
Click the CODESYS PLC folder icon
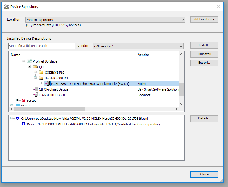click(x=41, y=72)
